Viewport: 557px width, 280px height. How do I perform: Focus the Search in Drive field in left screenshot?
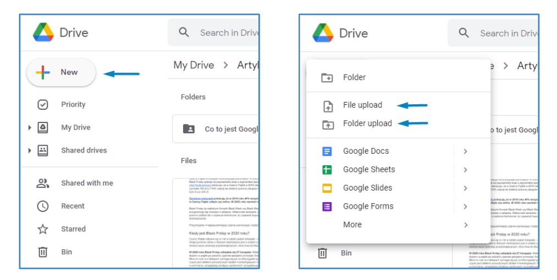(x=213, y=32)
